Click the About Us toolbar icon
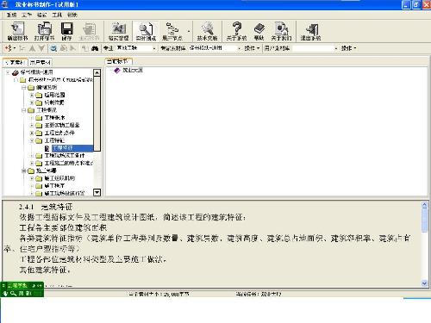 tap(281, 31)
